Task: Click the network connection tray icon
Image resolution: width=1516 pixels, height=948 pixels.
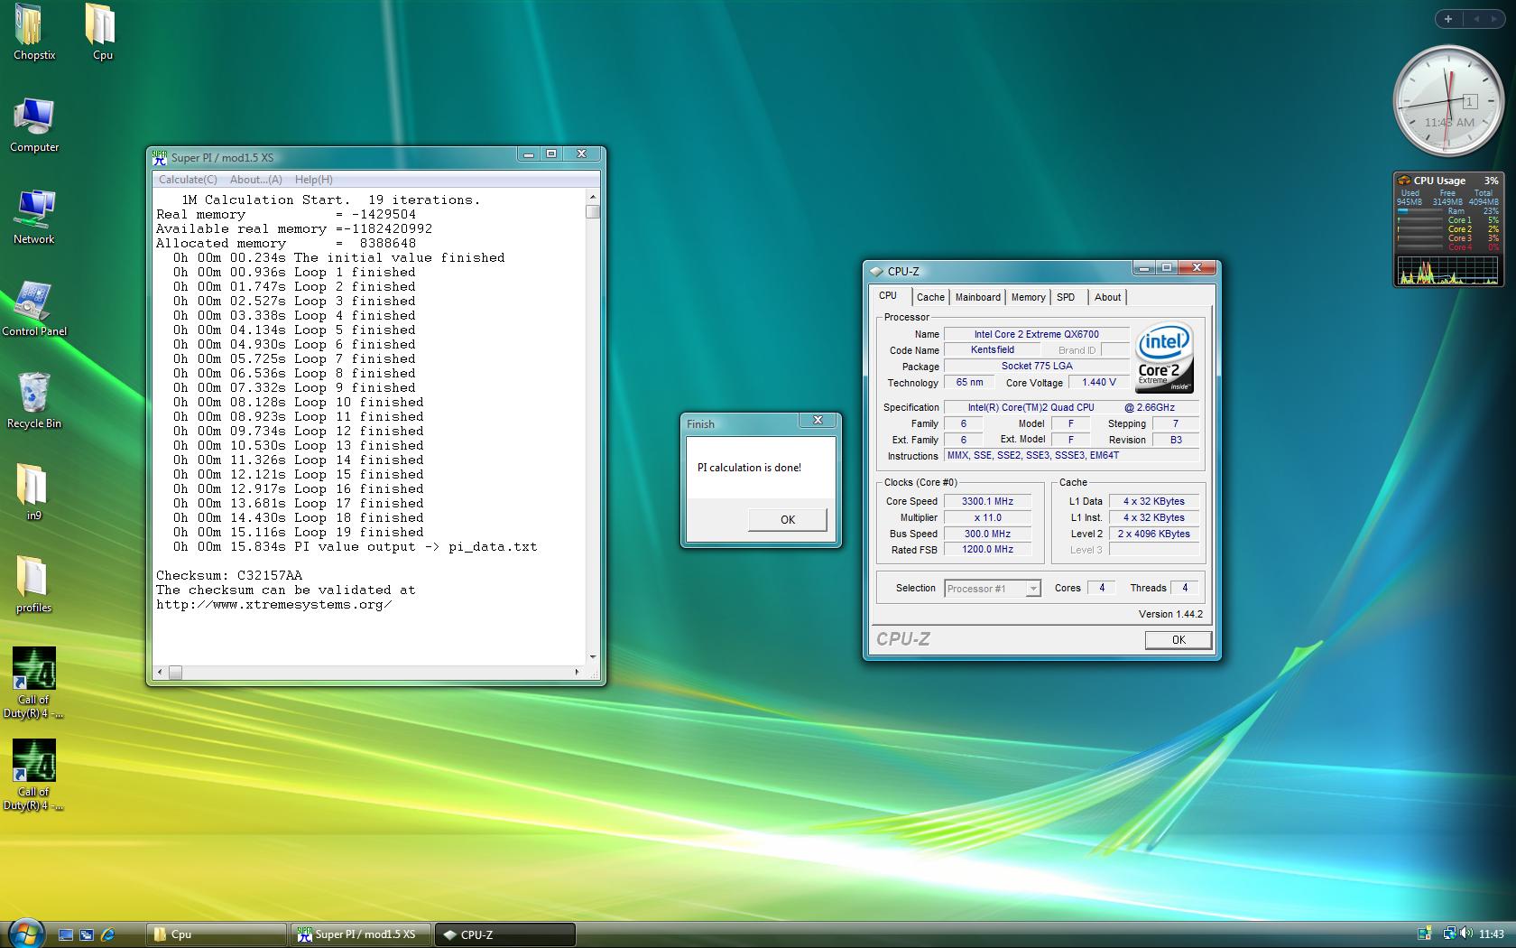Action: (x=1448, y=934)
